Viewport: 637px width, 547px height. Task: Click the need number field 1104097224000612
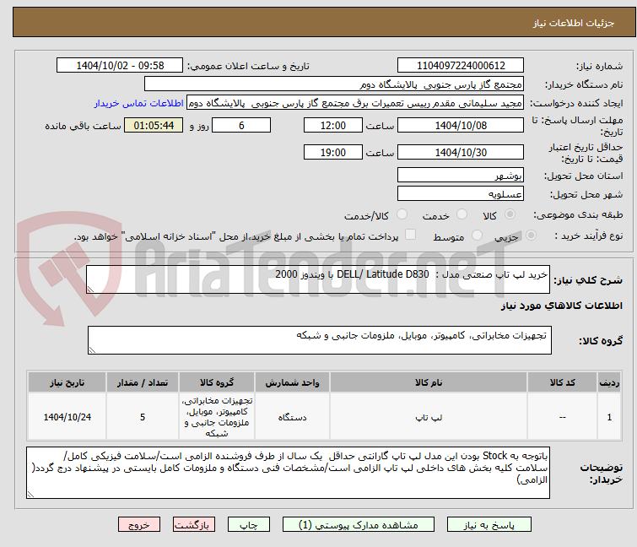[x=461, y=66]
